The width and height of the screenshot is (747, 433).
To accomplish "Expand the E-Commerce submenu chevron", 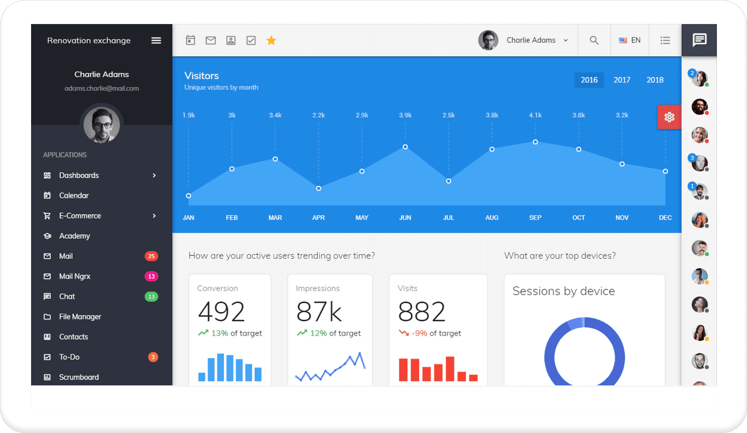I will pos(154,215).
